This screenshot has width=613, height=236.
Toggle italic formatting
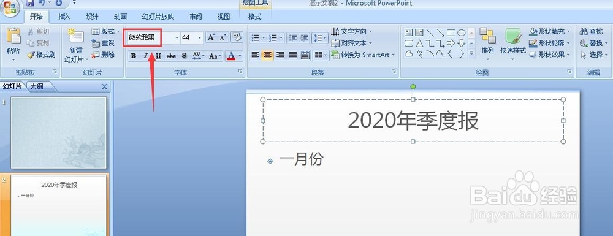145,56
